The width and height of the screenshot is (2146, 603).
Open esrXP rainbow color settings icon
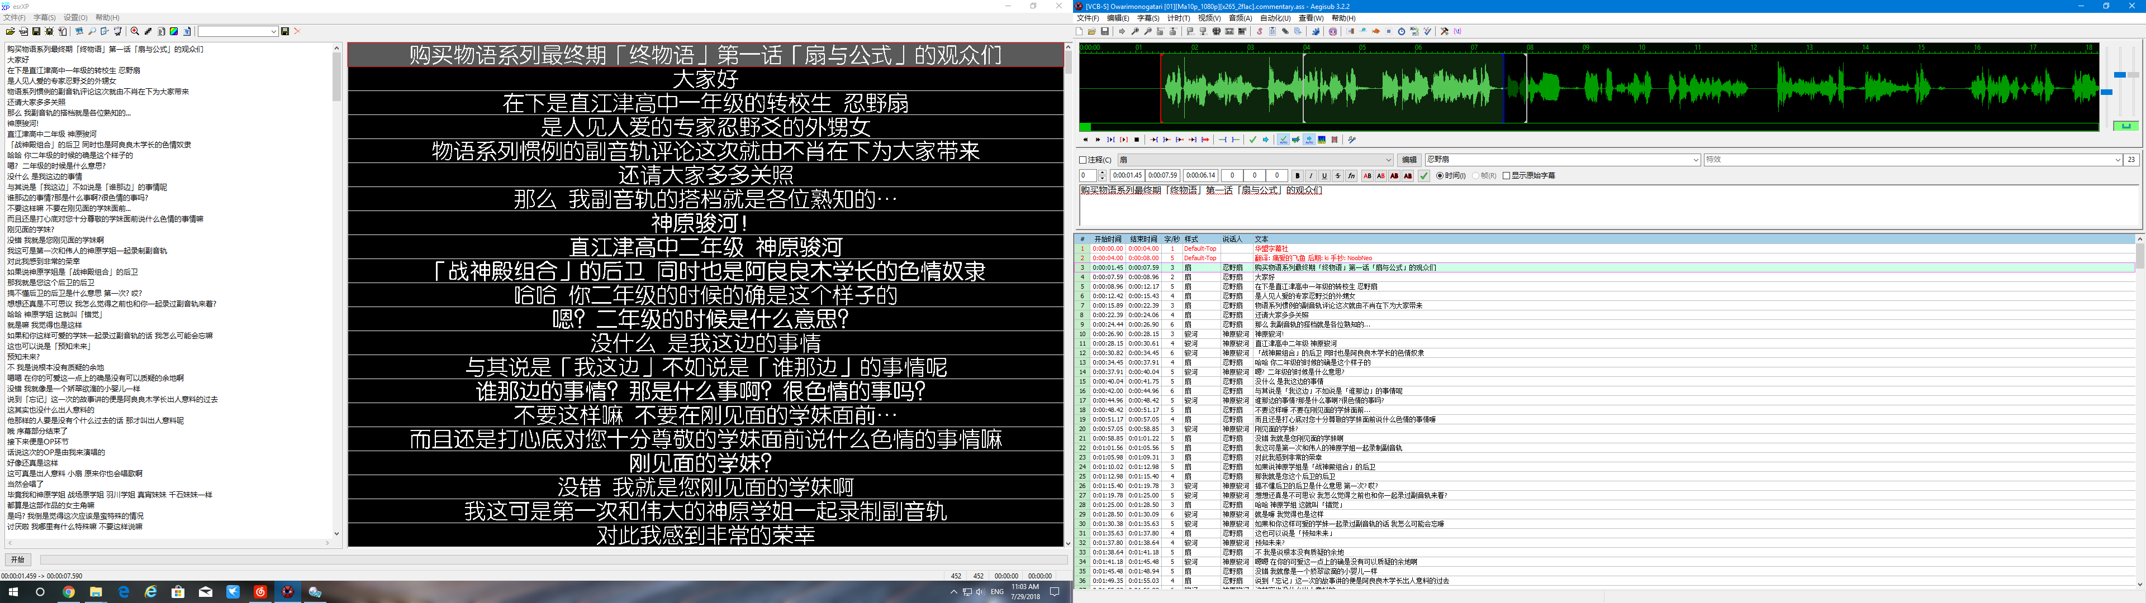point(174,32)
